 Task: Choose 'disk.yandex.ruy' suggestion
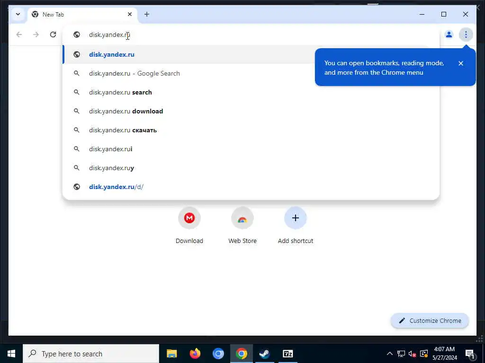tap(251, 168)
